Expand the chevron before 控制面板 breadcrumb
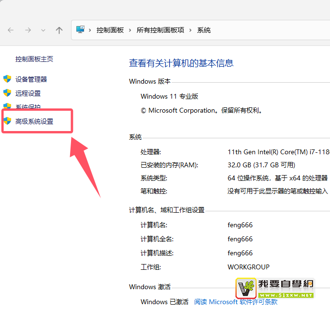The height and width of the screenshot is (309, 330). click(x=90, y=30)
